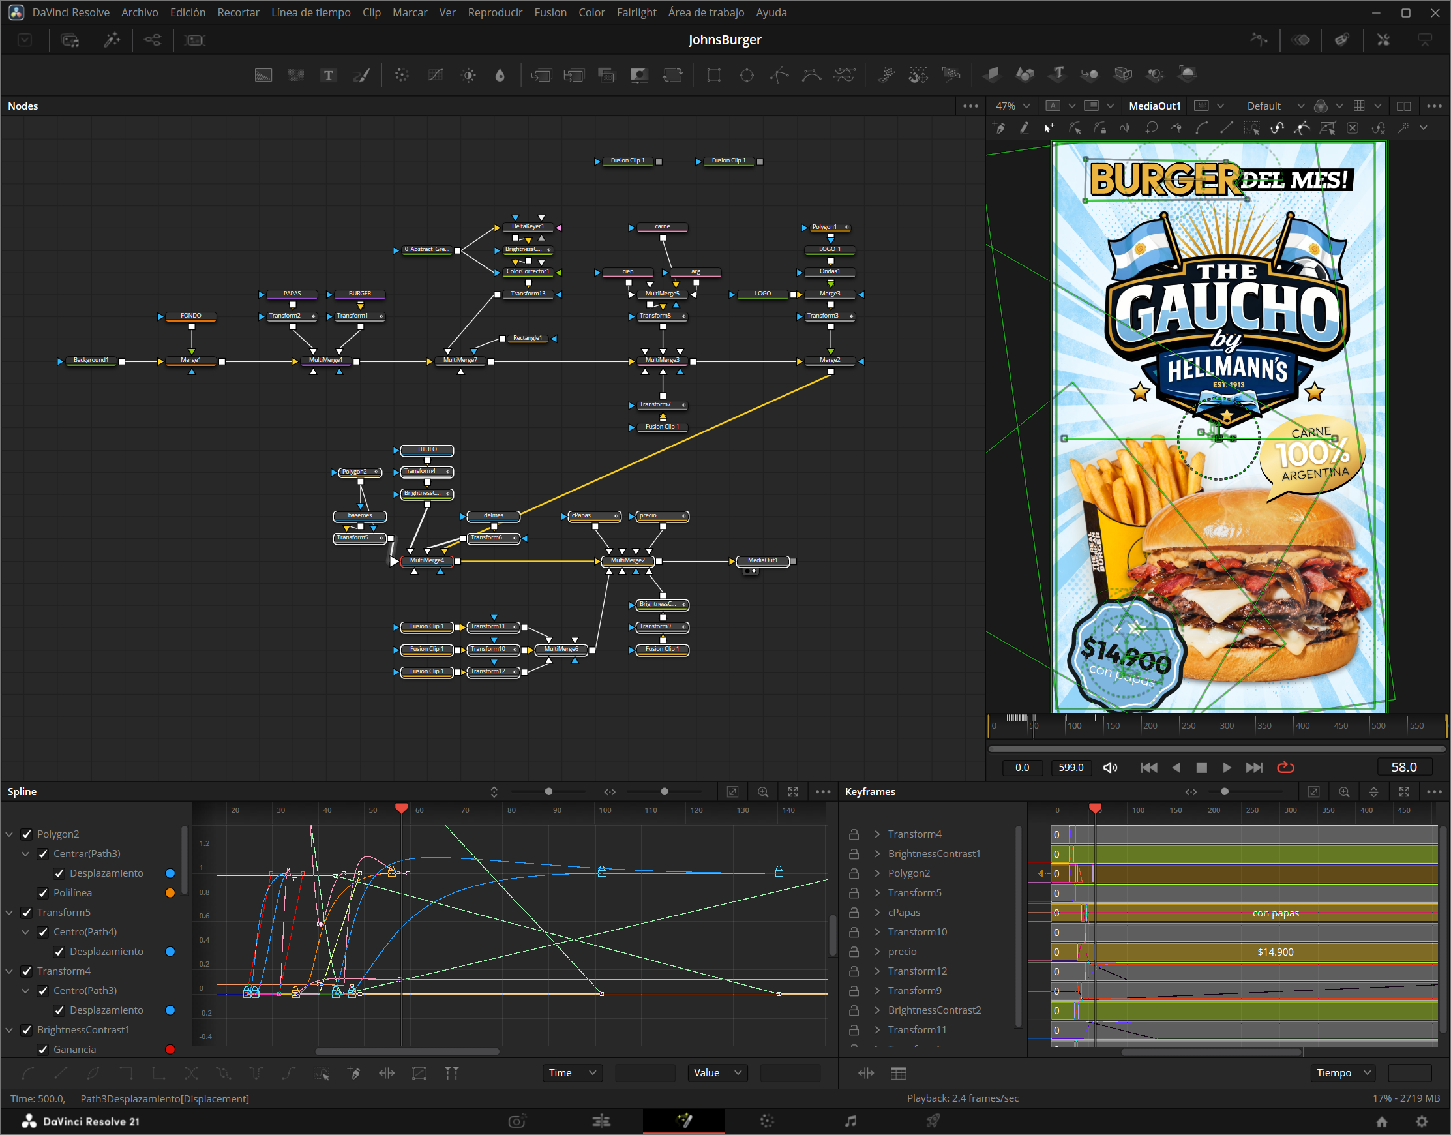Image resolution: width=1451 pixels, height=1135 pixels.
Task: Open the Deliver page
Action: click(933, 1121)
